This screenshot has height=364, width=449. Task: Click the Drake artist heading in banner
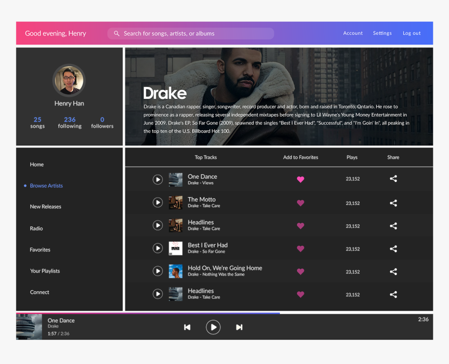point(164,93)
